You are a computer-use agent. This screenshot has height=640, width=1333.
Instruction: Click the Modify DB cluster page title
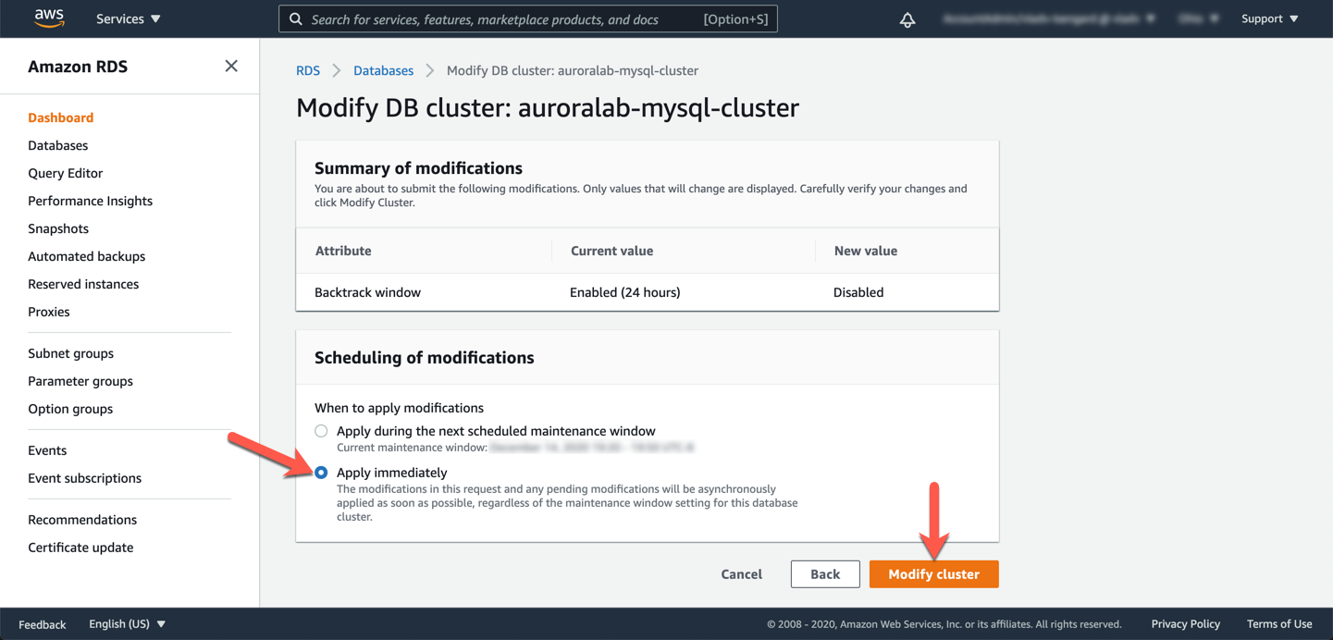click(x=548, y=107)
